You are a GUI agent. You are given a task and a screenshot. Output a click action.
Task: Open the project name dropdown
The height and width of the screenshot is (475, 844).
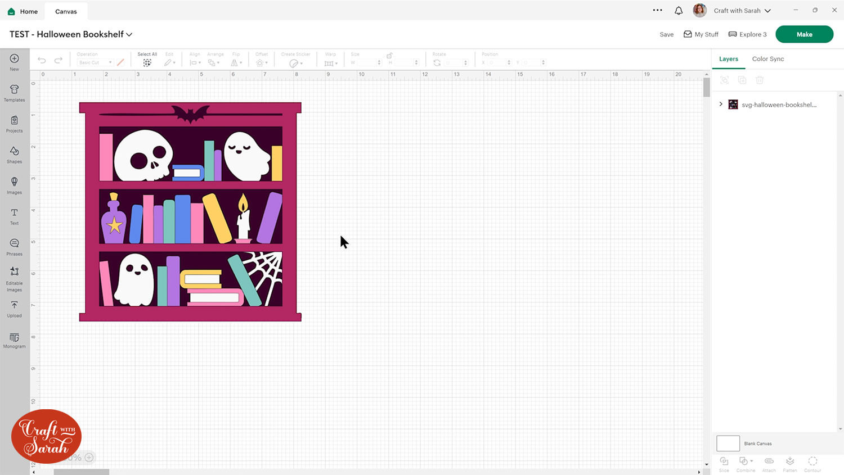pyautogui.click(x=129, y=34)
